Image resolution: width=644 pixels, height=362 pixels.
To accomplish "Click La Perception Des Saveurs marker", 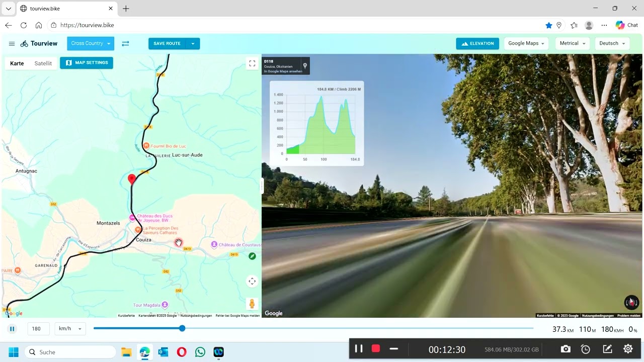I will 138,229.
